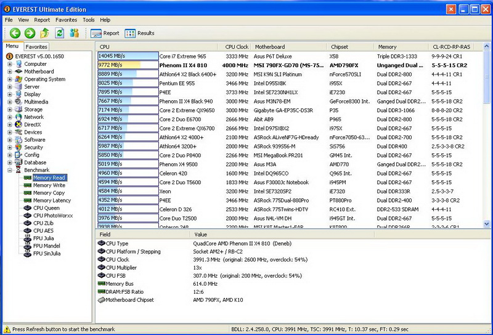Click the 14045 MB/s result bar

tap(128, 56)
